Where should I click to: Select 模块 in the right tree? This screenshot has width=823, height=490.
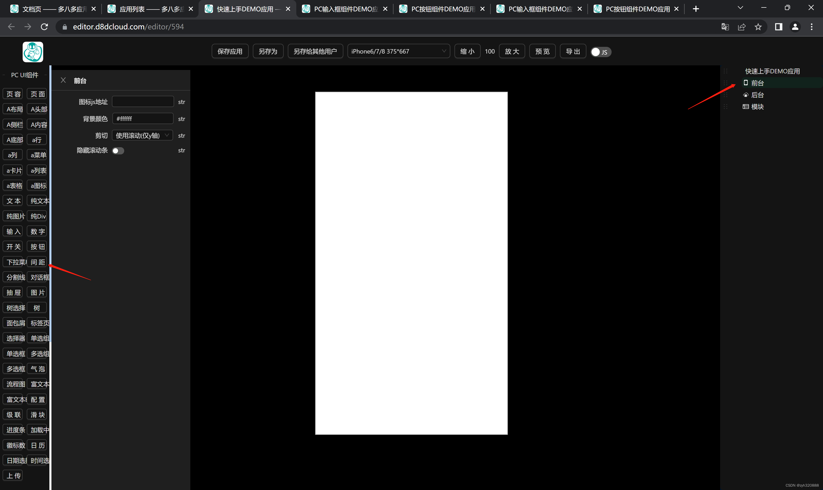click(757, 107)
